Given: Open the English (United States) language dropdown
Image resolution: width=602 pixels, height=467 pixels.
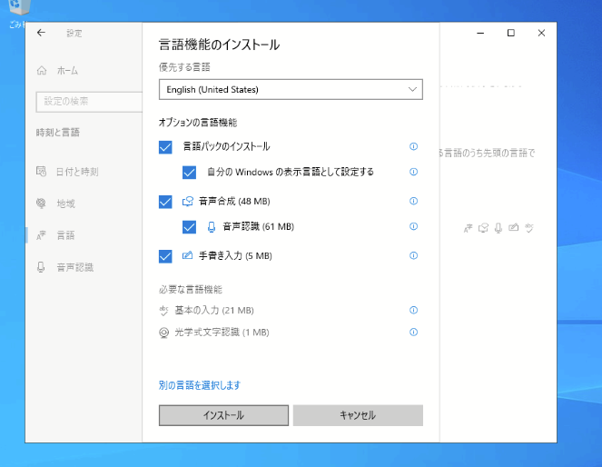Looking at the screenshot, I should tap(290, 89).
